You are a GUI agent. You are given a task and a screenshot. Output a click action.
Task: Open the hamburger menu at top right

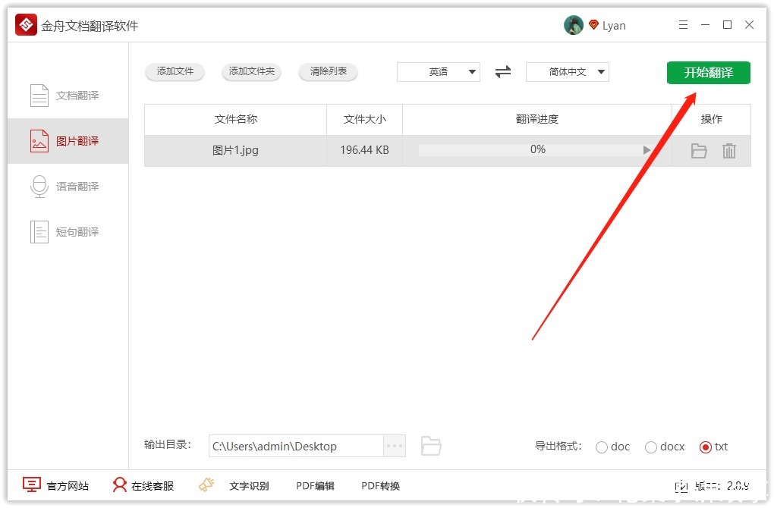pyautogui.click(x=682, y=24)
